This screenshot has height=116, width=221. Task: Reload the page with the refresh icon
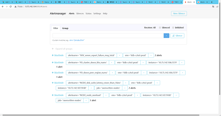pos(11,6)
